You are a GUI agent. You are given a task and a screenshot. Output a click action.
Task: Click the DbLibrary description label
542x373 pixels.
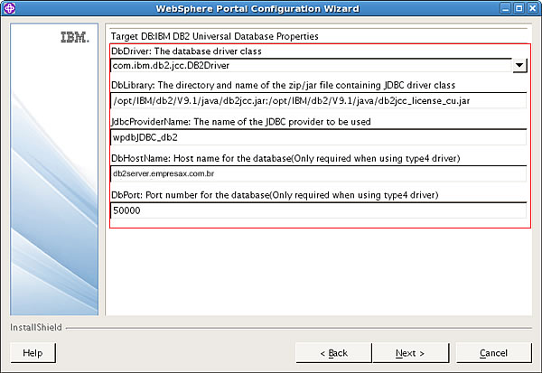(x=283, y=85)
